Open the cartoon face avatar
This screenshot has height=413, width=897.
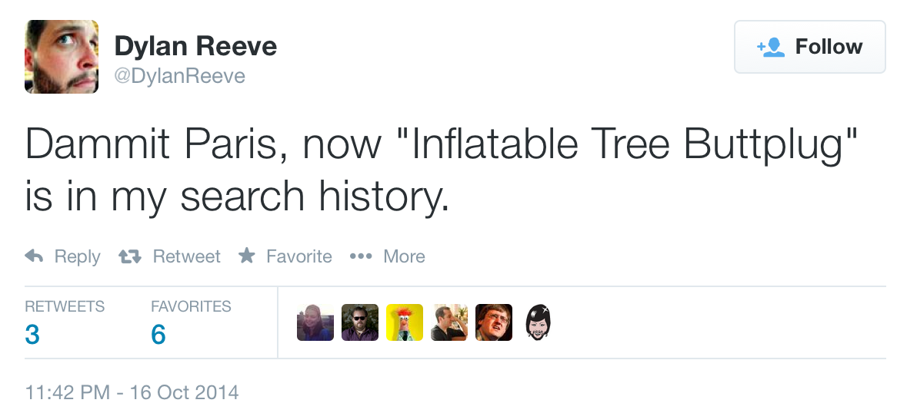click(539, 322)
